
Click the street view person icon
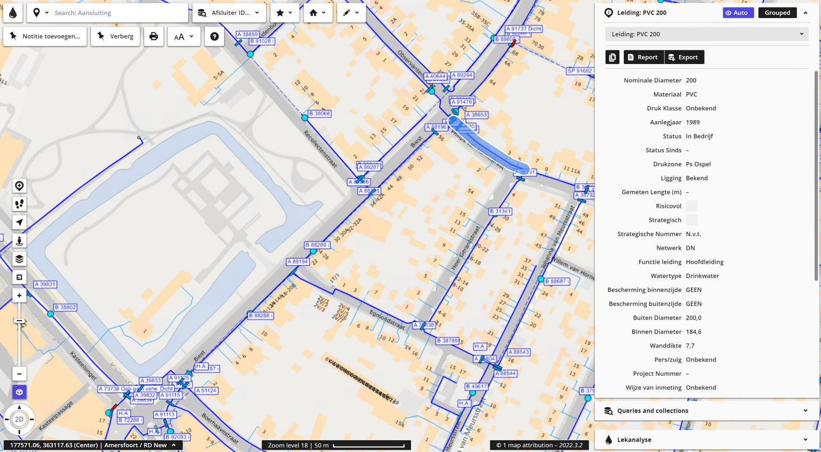(19, 241)
